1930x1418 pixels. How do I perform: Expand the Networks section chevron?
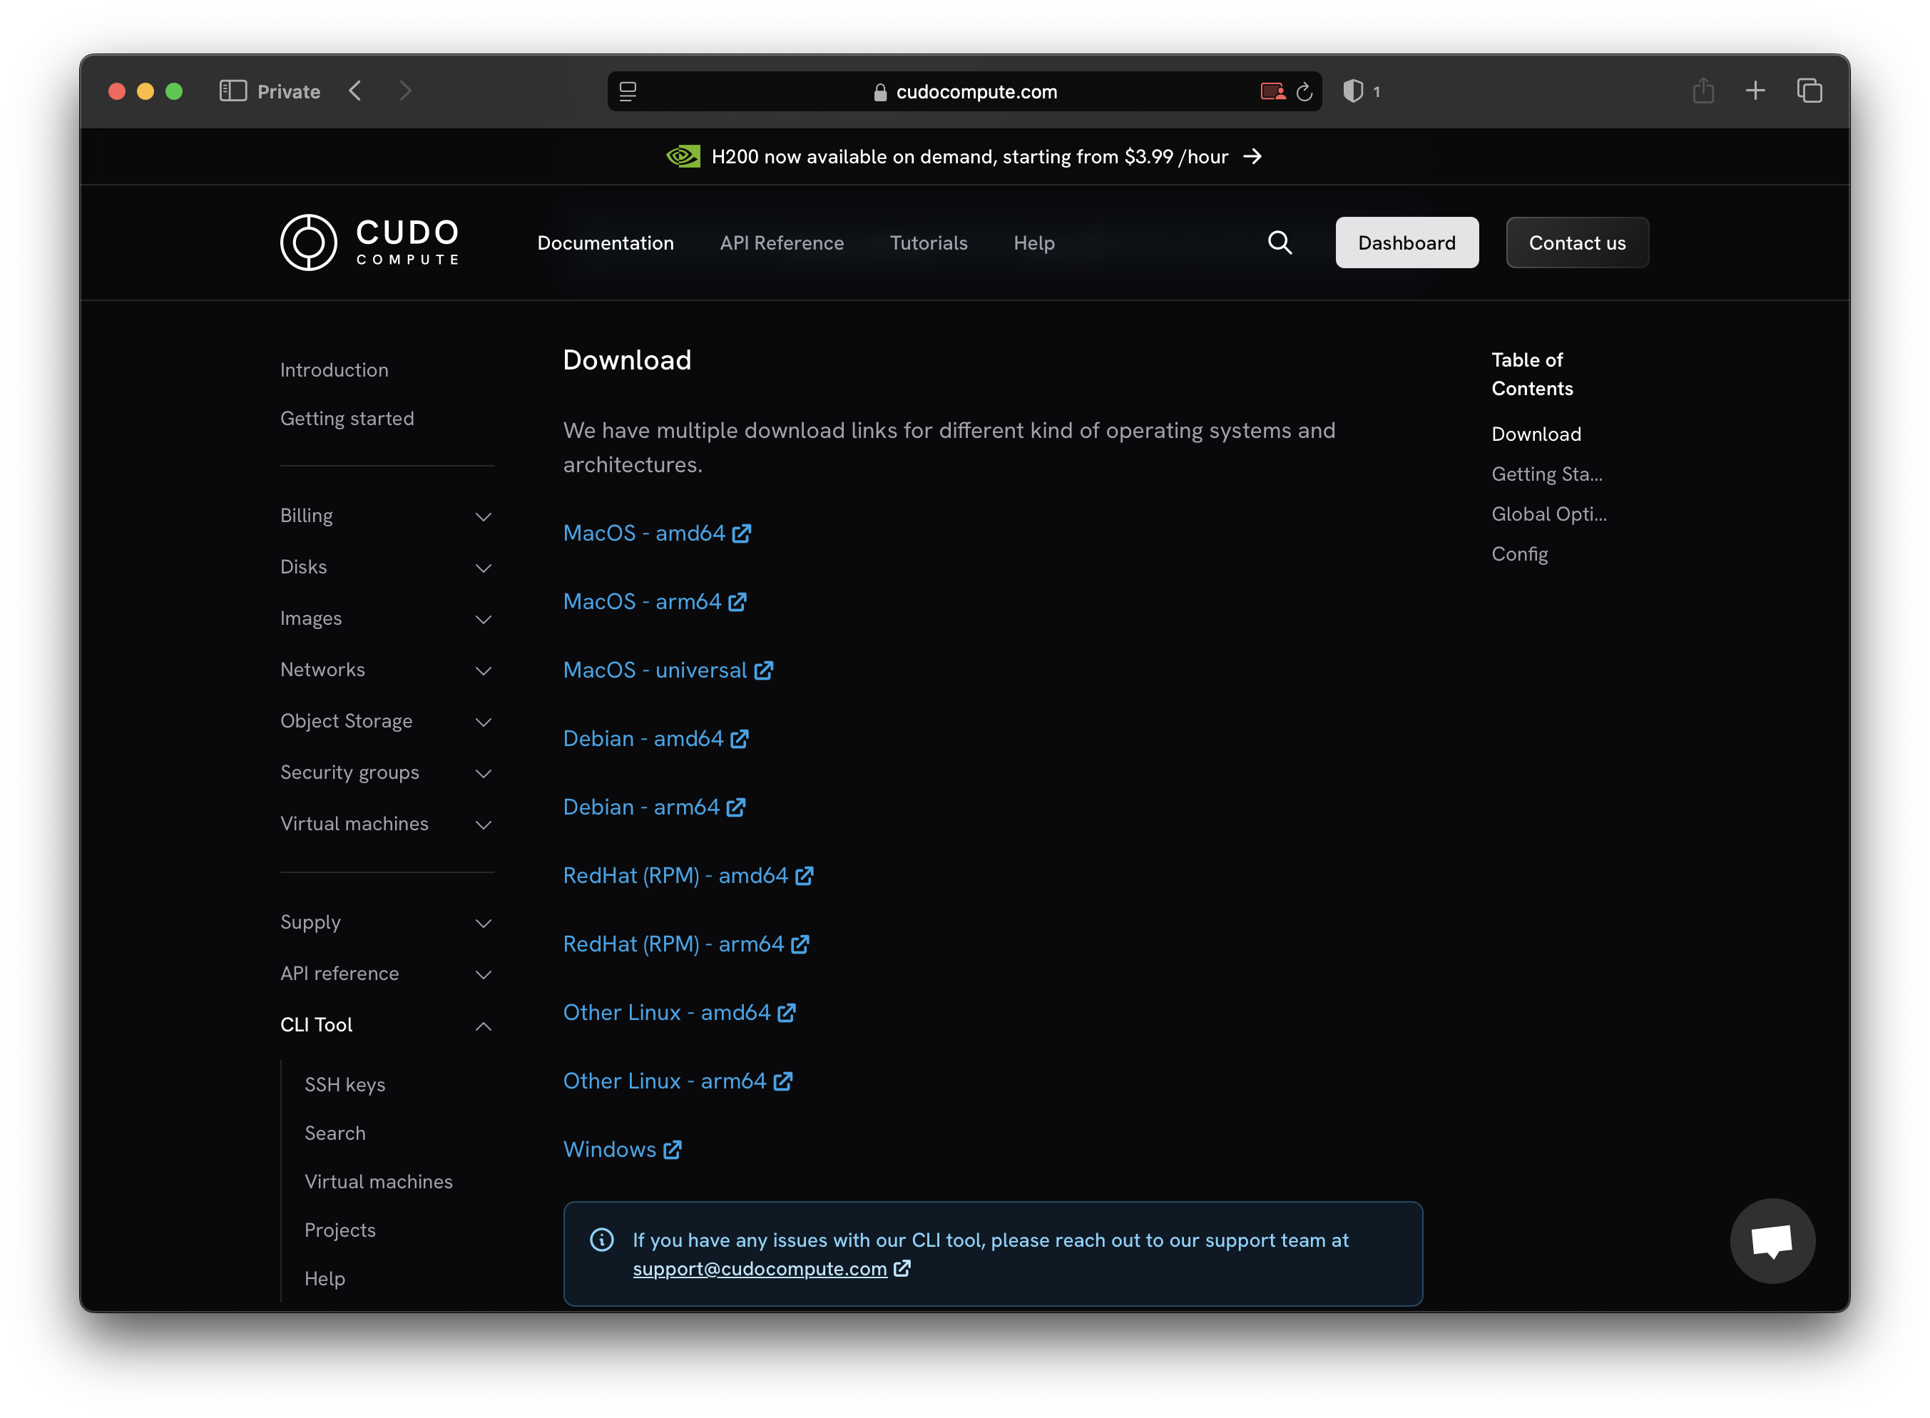(x=483, y=671)
